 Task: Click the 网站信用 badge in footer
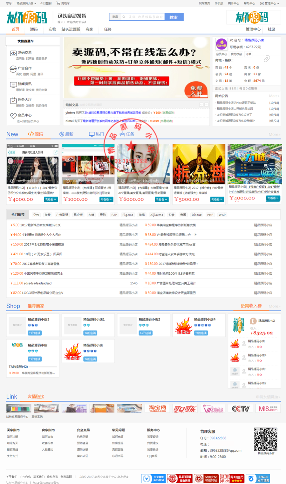pyautogui.click(x=232, y=478)
